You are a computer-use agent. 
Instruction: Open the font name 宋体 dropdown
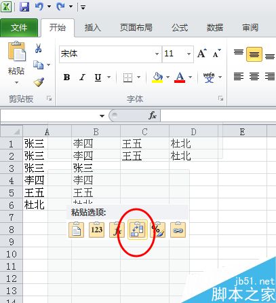point(157,54)
